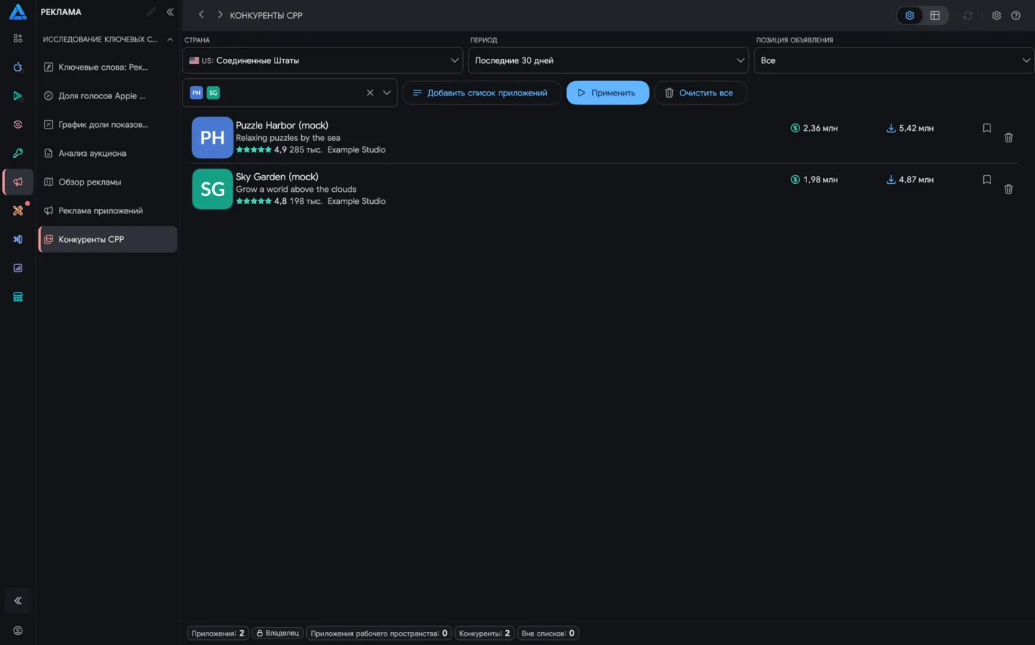Screen dimensions: 1035x645
Task: Click the Sky Garden SG app thumbnail
Action: [x=212, y=189]
